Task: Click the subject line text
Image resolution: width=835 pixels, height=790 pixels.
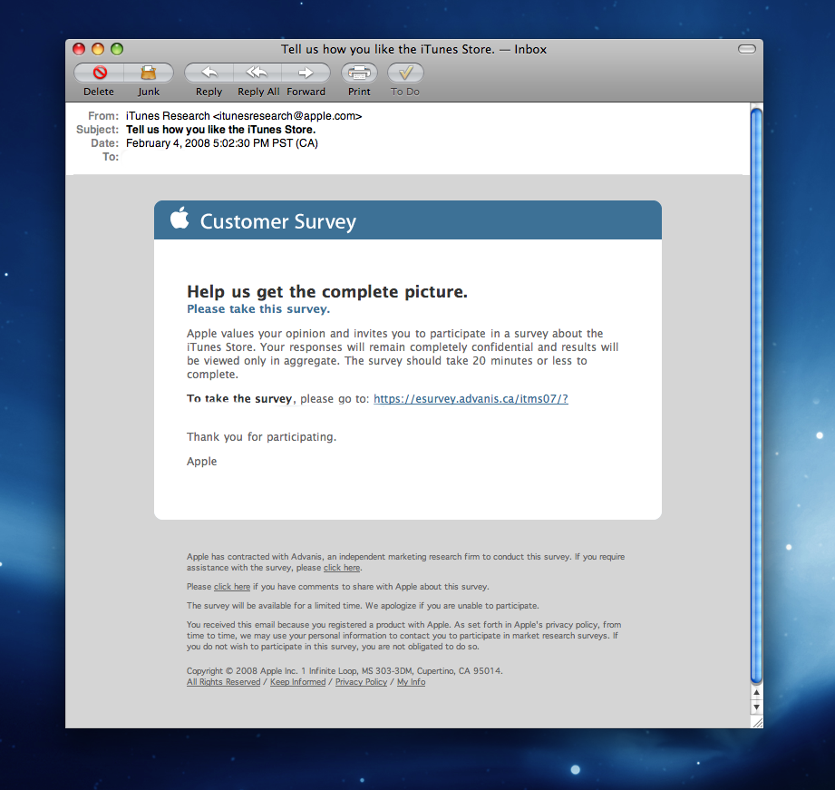Action: tap(220, 130)
